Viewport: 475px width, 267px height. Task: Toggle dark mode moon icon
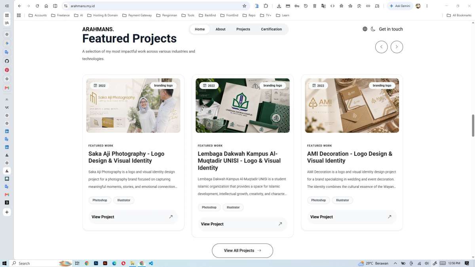coord(373,29)
